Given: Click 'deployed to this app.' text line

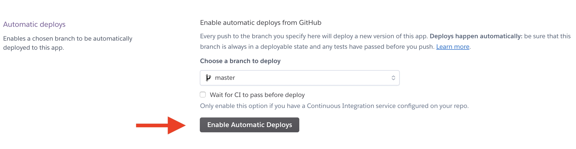Looking at the screenshot, I should [x=33, y=48].
